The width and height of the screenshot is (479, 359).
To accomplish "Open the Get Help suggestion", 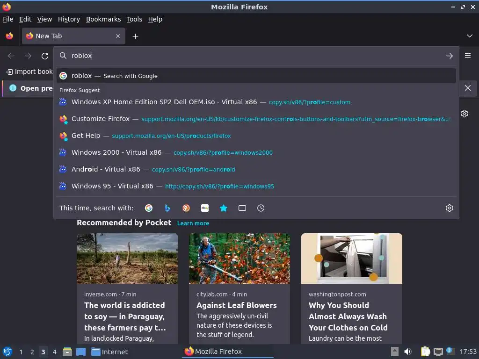I will (256, 136).
